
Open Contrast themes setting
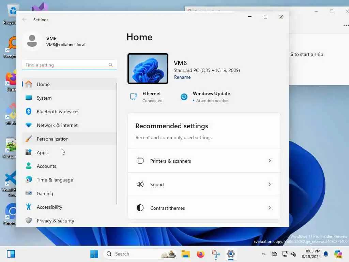pyautogui.click(x=204, y=208)
